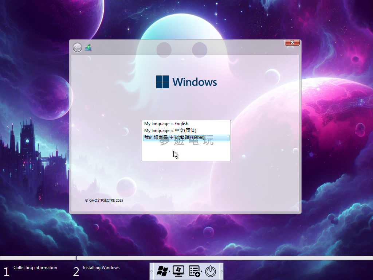Click the list-with-plus icon in bottom toolbar
The width and height of the screenshot is (373, 280).
[x=194, y=271]
